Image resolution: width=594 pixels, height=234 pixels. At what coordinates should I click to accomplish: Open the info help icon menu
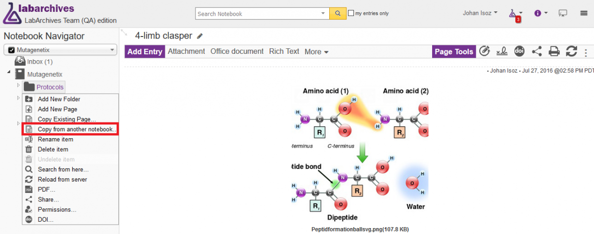click(541, 13)
